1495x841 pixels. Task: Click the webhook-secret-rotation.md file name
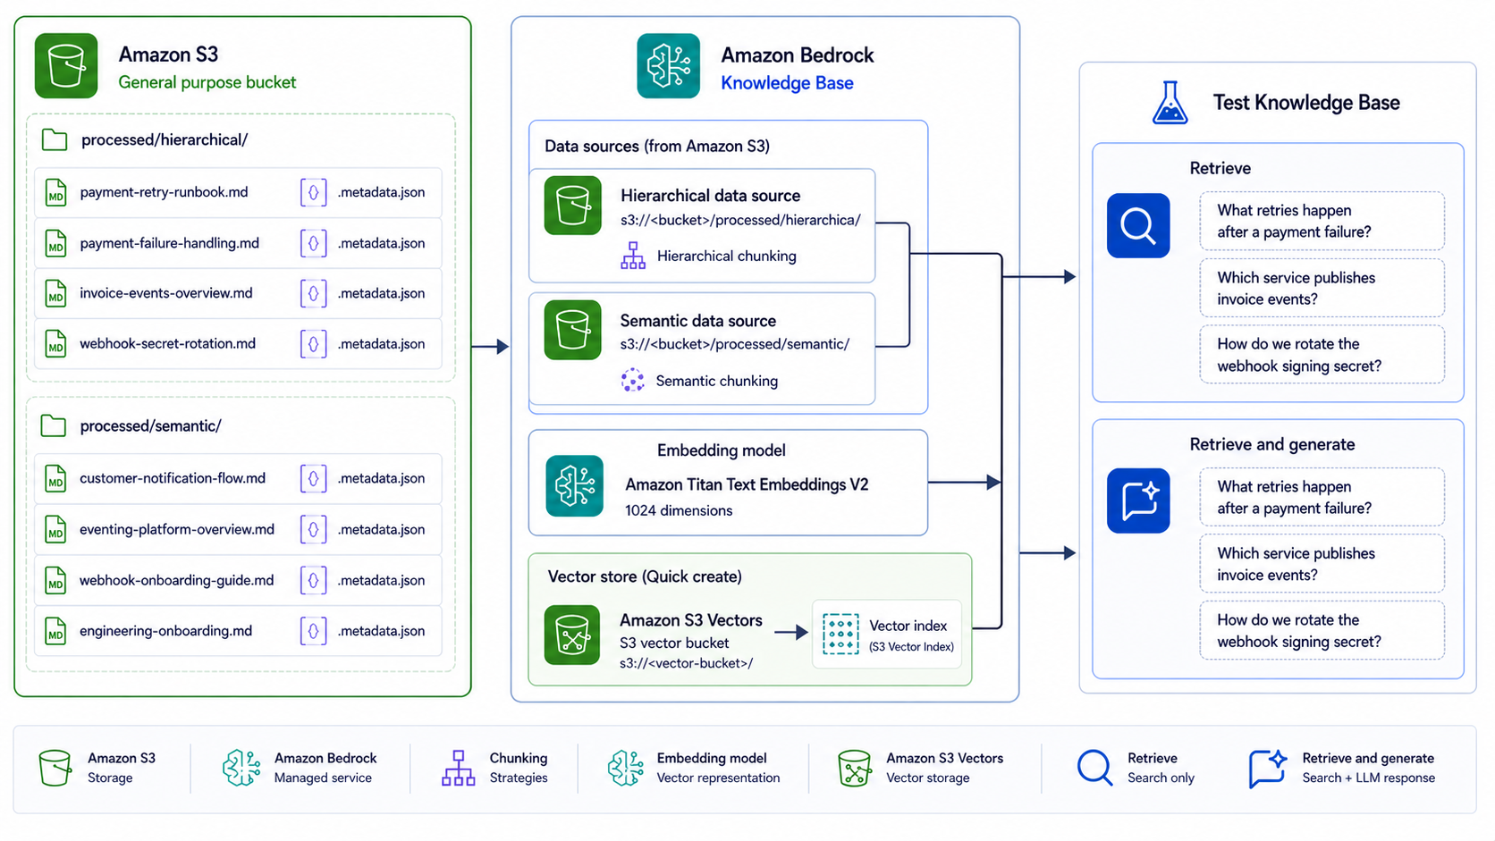167,344
